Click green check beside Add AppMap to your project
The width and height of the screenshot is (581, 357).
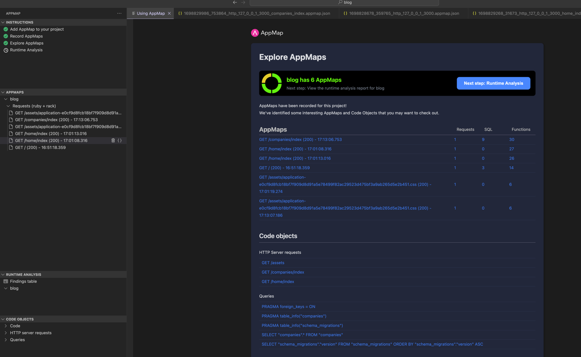(x=6, y=29)
